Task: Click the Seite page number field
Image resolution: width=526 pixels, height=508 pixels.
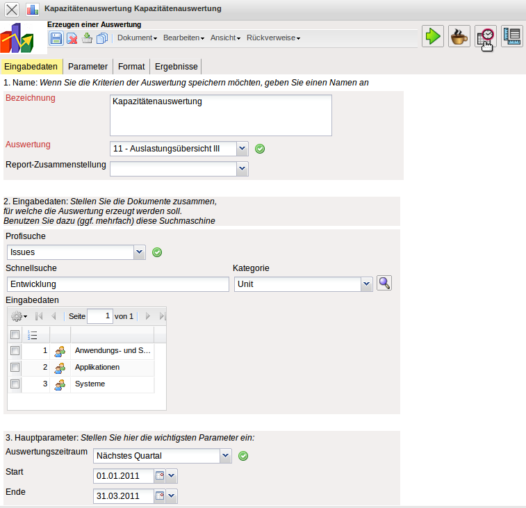Action: click(100, 316)
